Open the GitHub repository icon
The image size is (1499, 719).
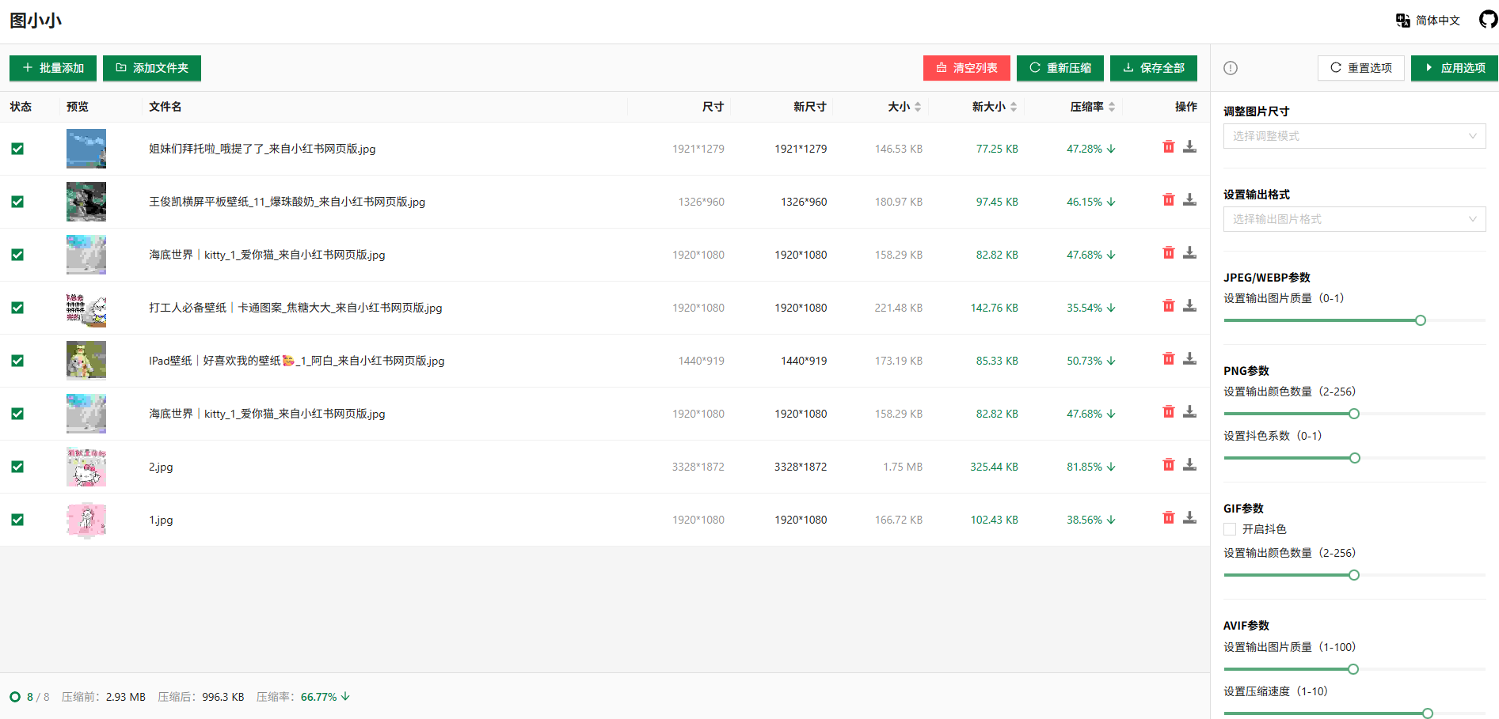point(1487,20)
